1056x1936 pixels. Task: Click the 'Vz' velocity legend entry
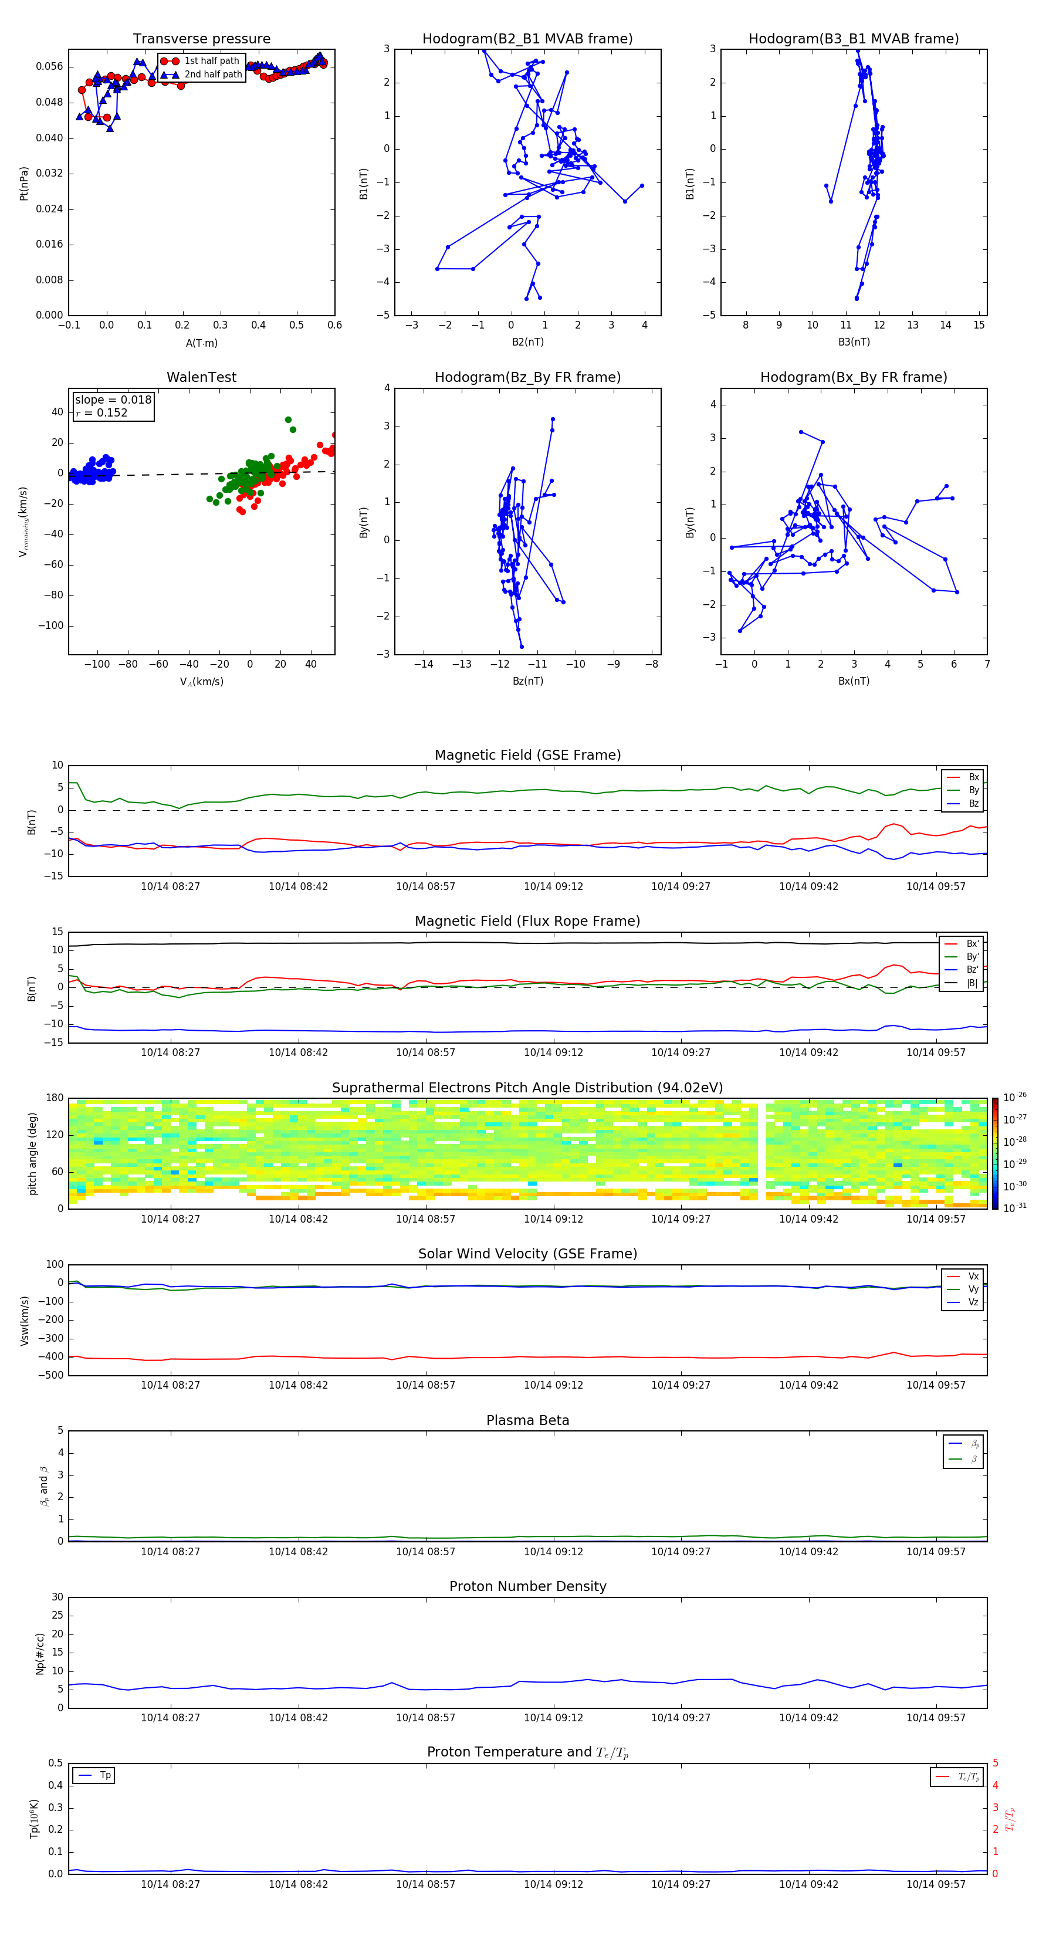click(x=963, y=1302)
